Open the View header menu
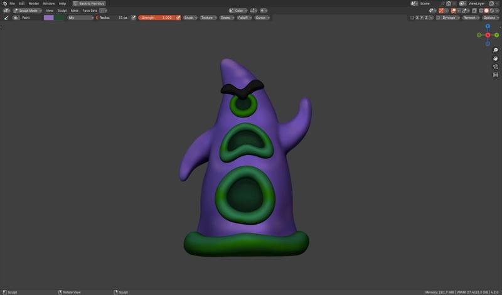This screenshot has width=502, height=295. 50,11
